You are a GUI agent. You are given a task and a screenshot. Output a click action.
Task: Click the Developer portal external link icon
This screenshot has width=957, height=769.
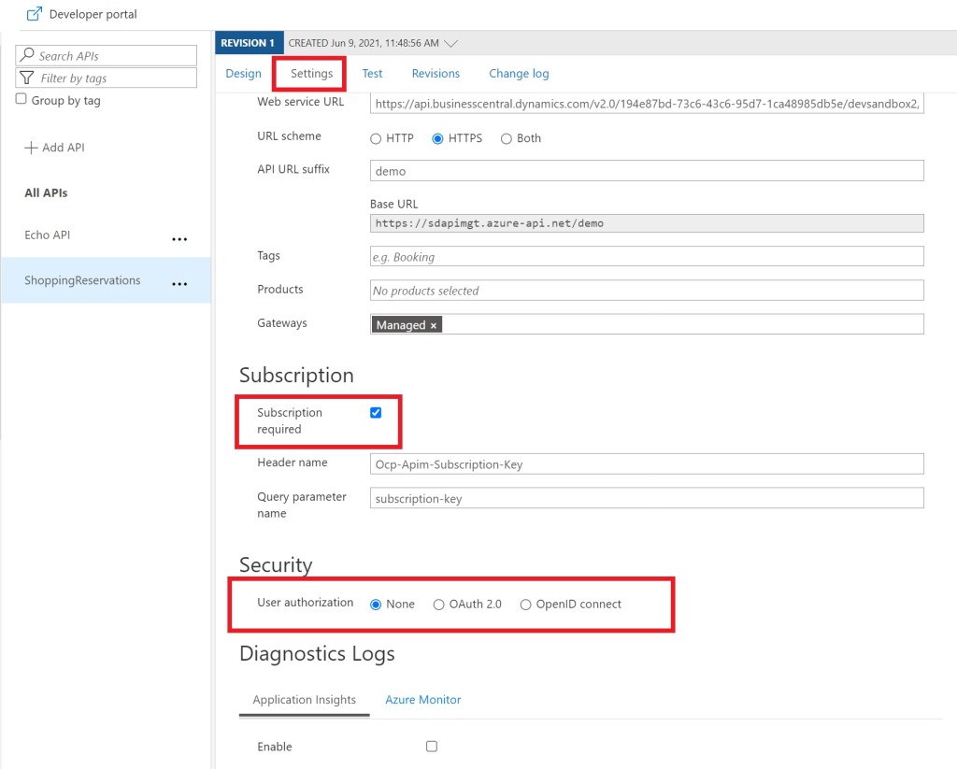[35, 14]
